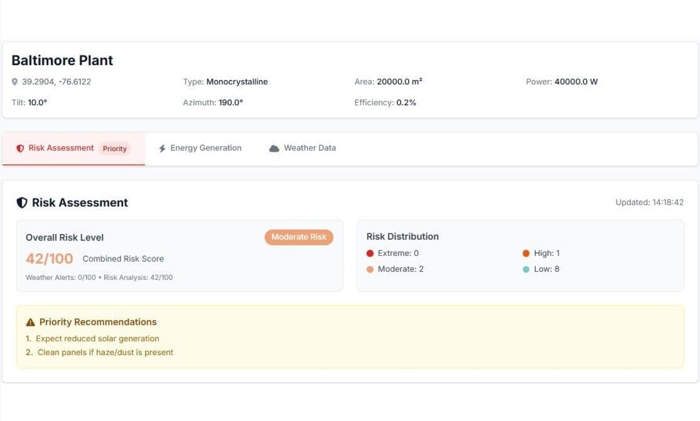The image size is (700, 421).
Task: Click the location pin icon near plant coordinates
Action: pyautogui.click(x=14, y=81)
